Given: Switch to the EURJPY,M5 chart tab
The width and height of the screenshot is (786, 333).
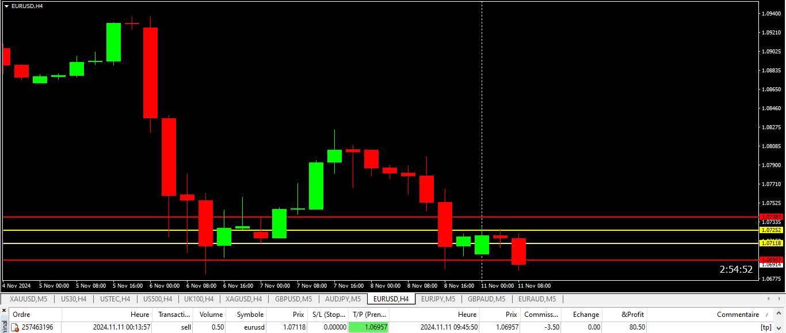Looking at the screenshot, I should (x=438, y=299).
